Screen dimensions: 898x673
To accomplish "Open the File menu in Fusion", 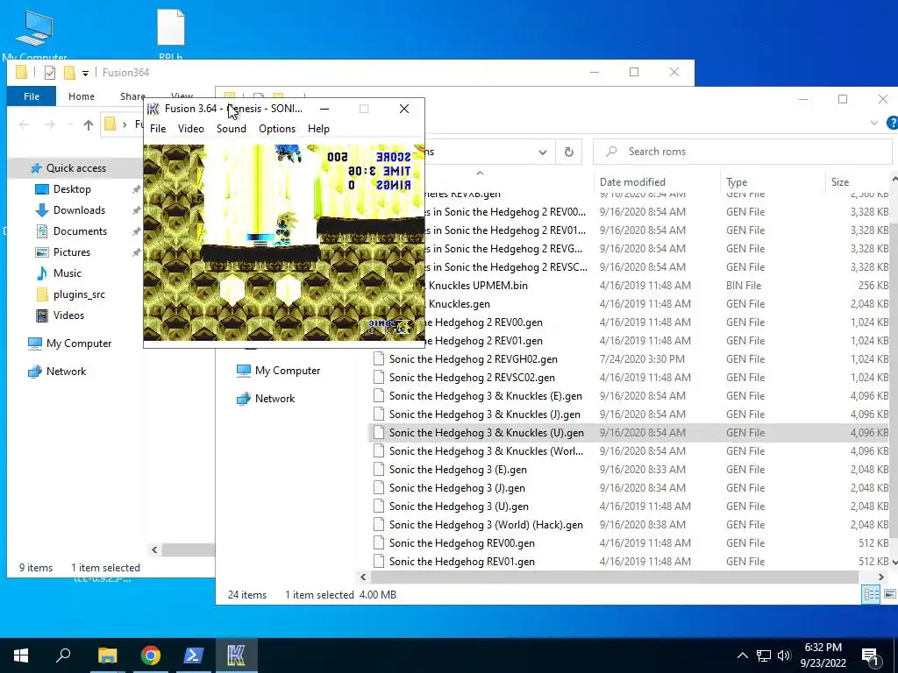I will click(158, 129).
